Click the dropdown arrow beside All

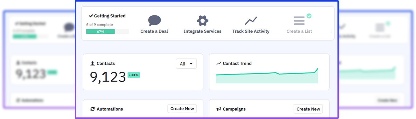[x=191, y=64]
